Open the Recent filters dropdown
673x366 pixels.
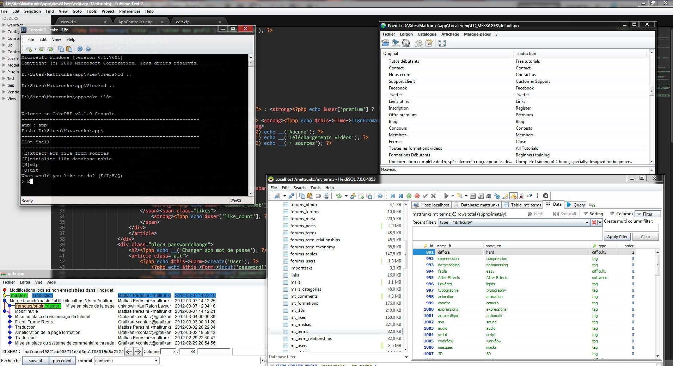point(587,222)
